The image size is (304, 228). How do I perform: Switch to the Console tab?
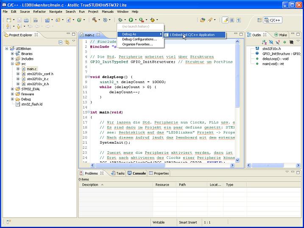coord(137,173)
